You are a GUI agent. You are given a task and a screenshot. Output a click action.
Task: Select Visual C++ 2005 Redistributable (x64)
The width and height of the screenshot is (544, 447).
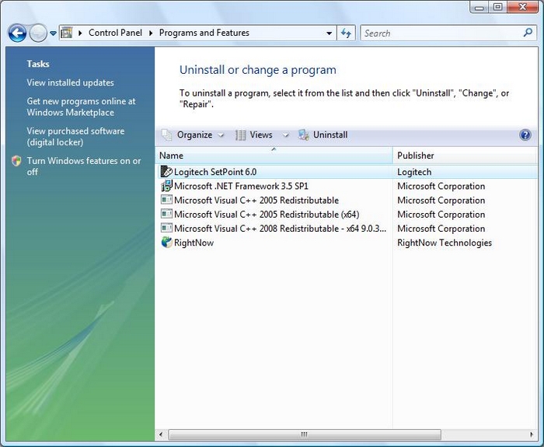click(x=267, y=215)
